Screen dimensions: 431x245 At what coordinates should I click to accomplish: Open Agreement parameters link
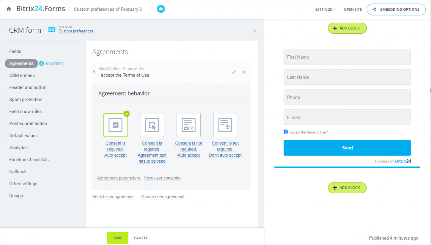(119, 178)
